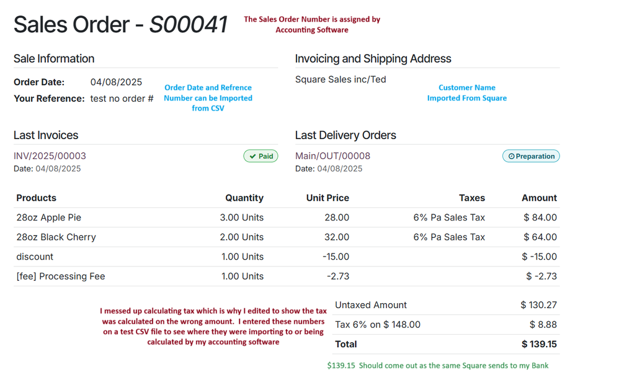Click the Unit Price column header
619x377 pixels.
(x=327, y=198)
